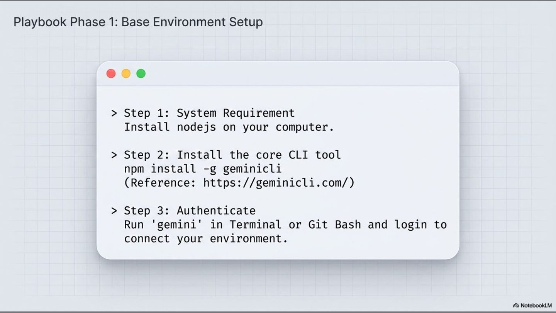This screenshot has height=313, width=556.
Task: Select the 'Step 3: Authenticate' heading
Action: click(x=190, y=211)
